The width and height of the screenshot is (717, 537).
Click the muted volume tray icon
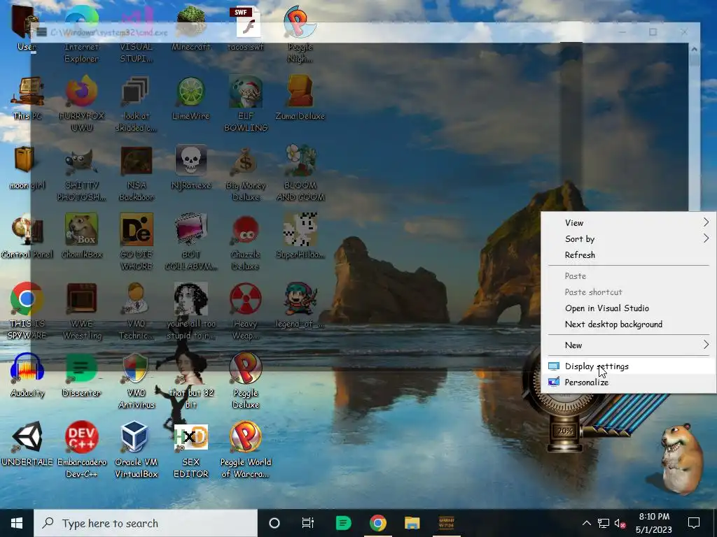click(x=620, y=523)
